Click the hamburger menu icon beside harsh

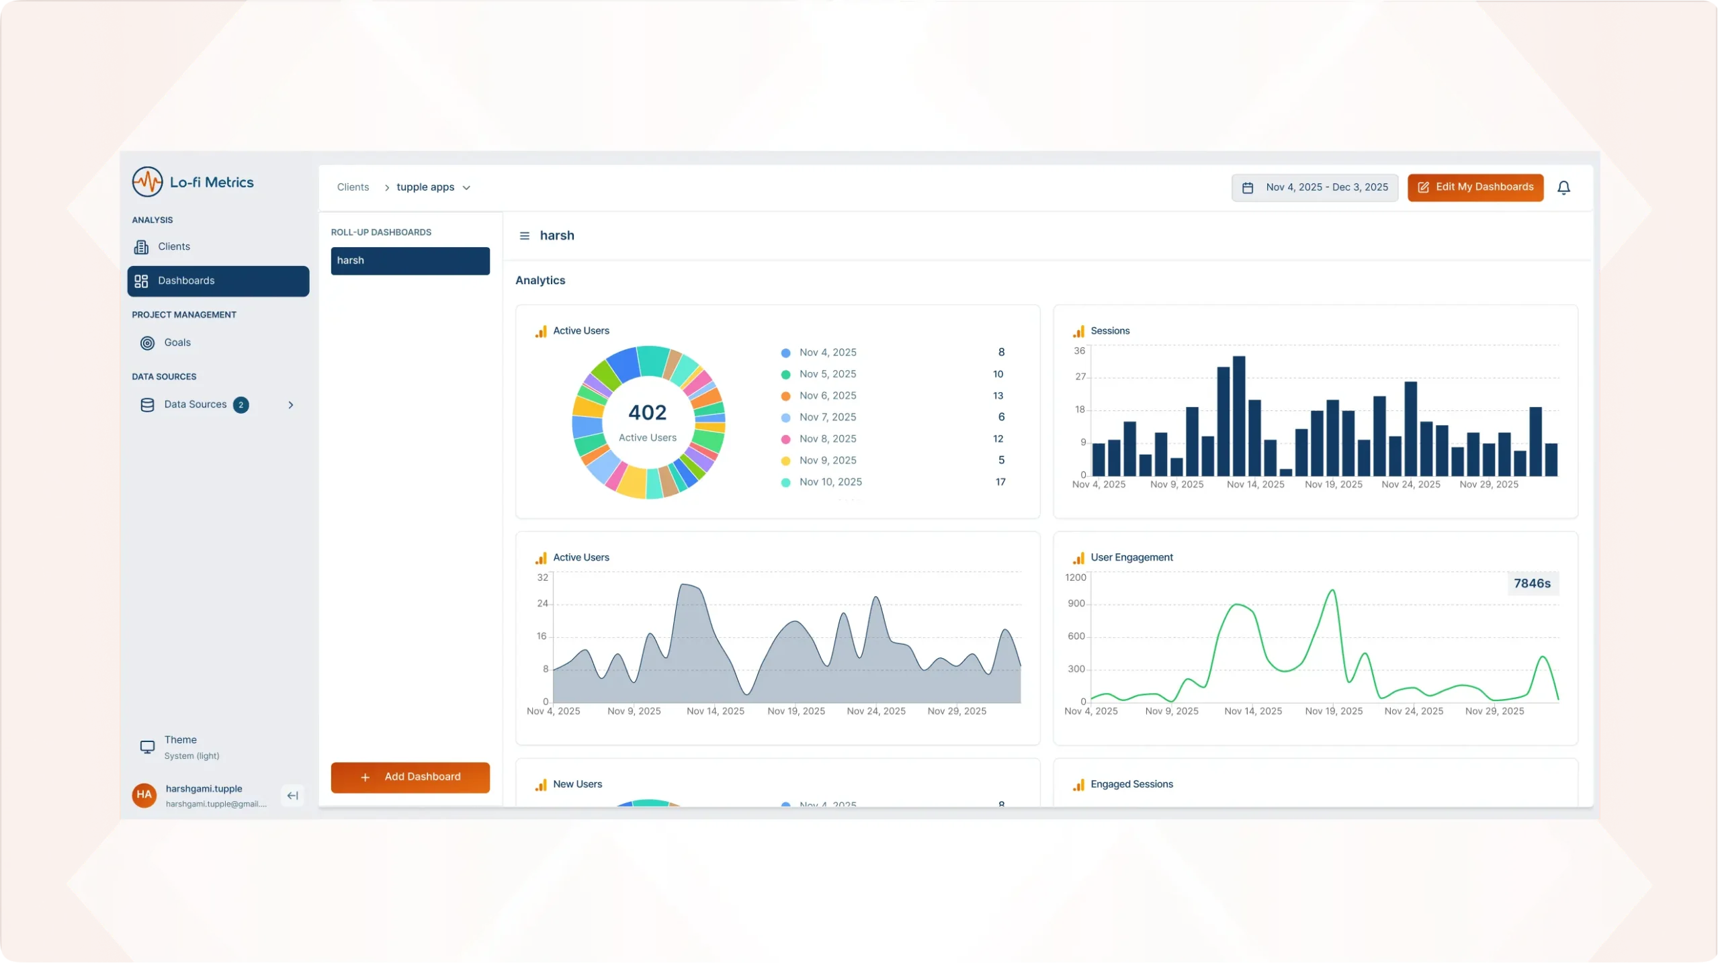pyautogui.click(x=525, y=236)
